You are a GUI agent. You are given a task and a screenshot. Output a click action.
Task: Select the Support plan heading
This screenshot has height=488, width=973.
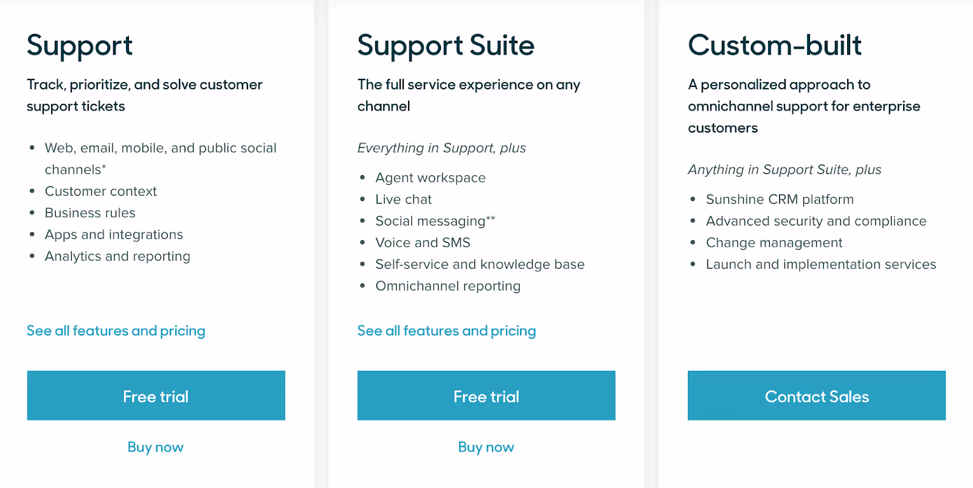[x=80, y=45]
